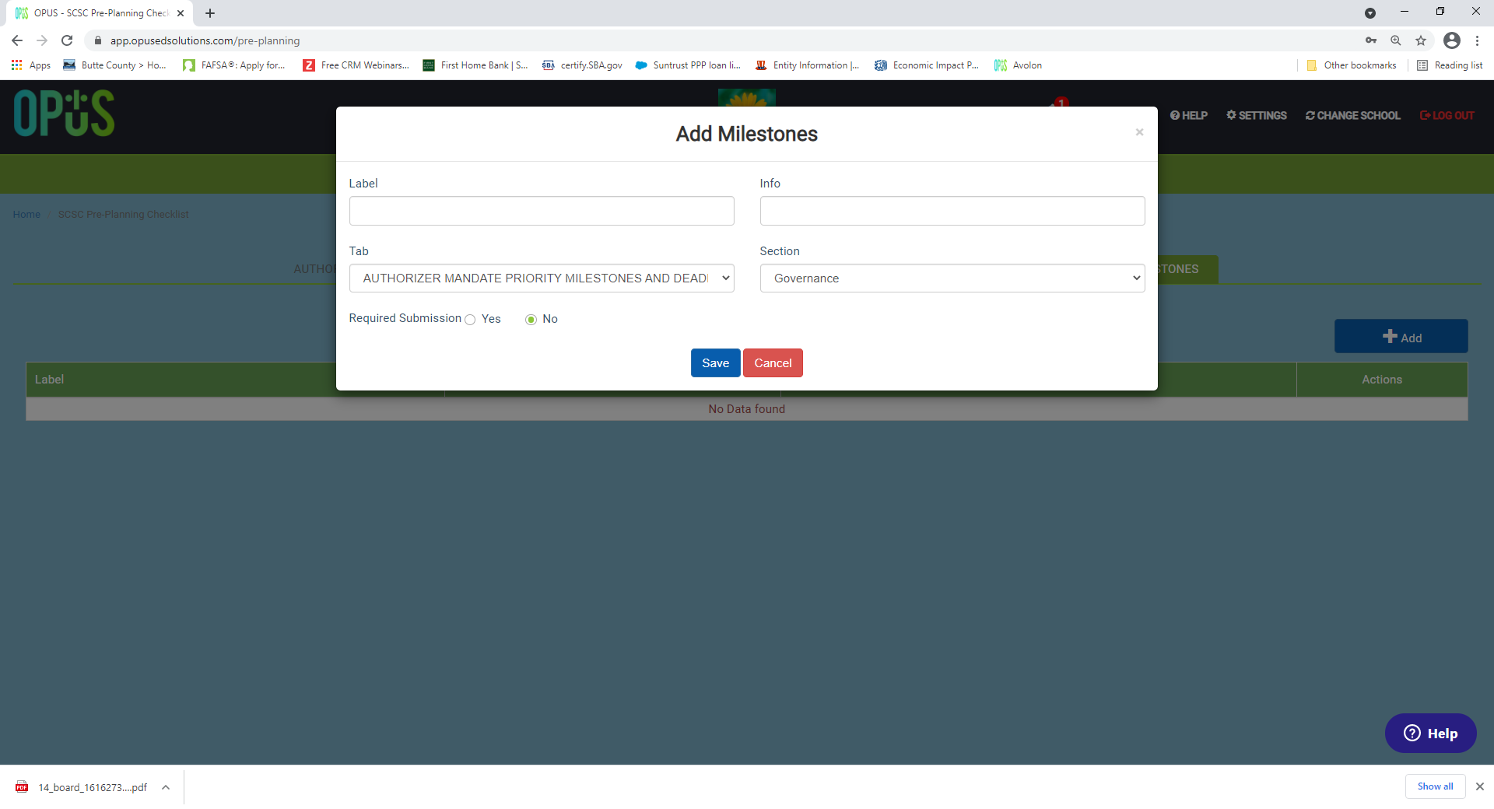Select Yes for Required Submission
The height and width of the screenshot is (809, 1494).
click(x=470, y=320)
